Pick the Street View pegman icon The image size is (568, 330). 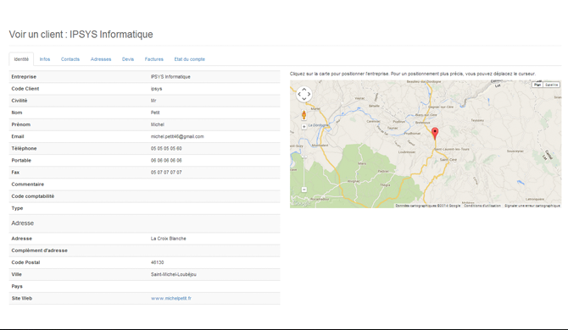point(304,115)
